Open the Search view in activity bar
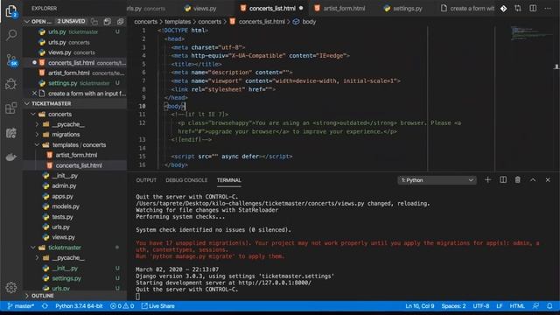 click(x=11, y=35)
